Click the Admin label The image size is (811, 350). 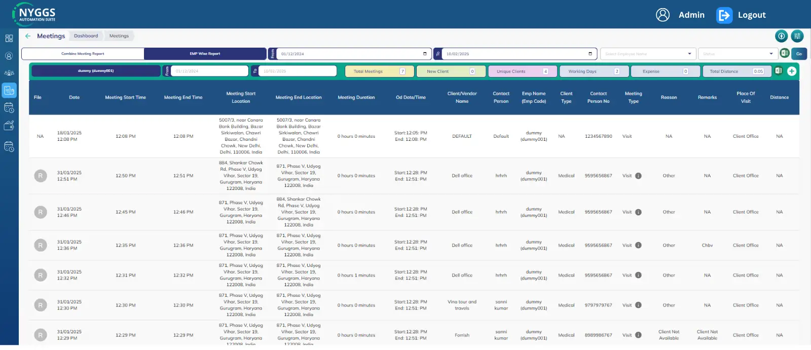pyautogui.click(x=691, y=15)
